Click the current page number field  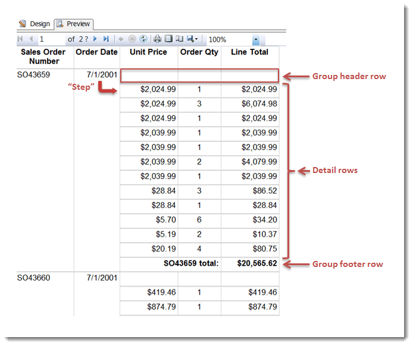click(51, 39)
